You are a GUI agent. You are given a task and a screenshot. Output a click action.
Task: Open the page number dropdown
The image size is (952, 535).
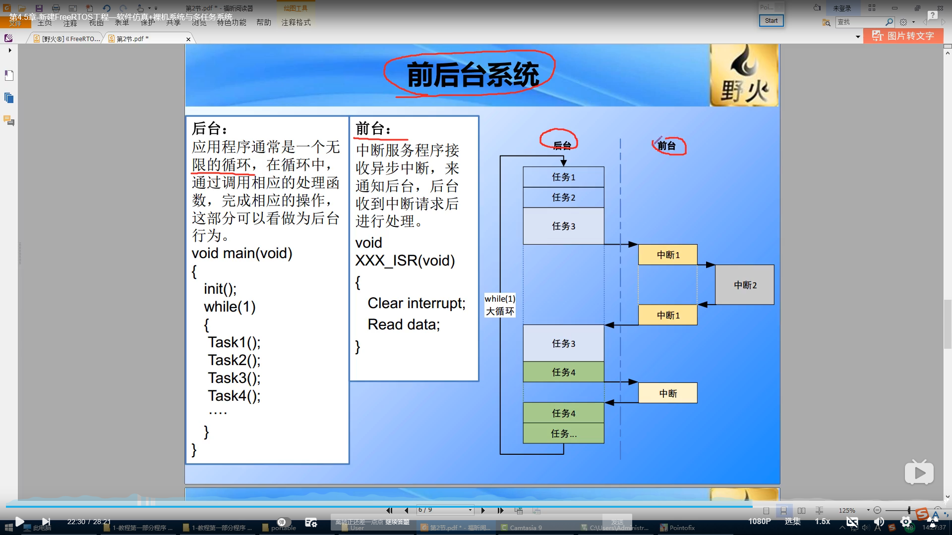(470, 510)
